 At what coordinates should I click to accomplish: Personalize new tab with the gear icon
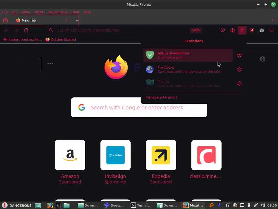pos(263,59)
